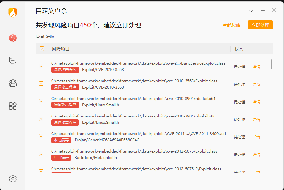Open settings gear icon in sidebar
Image resolution: width=284 pixels, height=190 pixels.
tap(13, 179)
